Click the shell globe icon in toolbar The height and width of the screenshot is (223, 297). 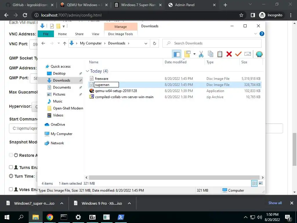click(259, 54)
